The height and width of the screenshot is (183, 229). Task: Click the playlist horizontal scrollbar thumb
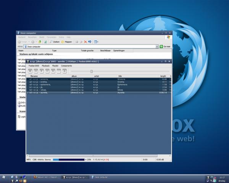pyautogui.click(x=93, y=156)
